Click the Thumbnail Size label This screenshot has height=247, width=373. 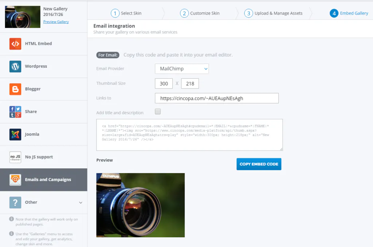click(111, 83)
